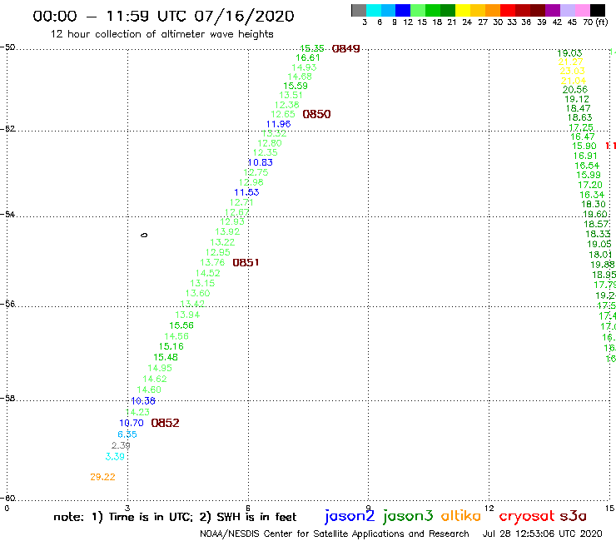Click the jason3 legend label

point(408,516)
